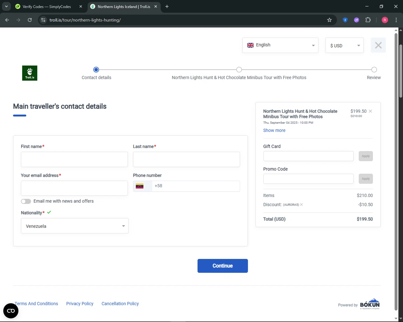Click the Promo Code input field
Image resolution: width=403 pixels, height=322 pixels.
pyautogui.click(x=308, y=179)
